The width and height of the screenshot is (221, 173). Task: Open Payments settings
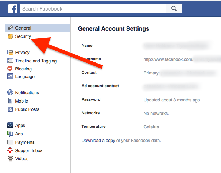coord(25,142)
